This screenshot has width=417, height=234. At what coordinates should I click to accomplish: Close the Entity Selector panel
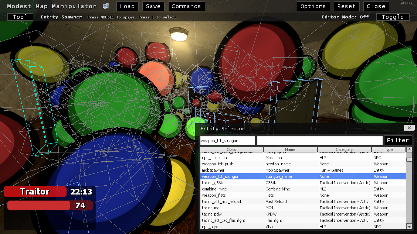pos(409,128)
